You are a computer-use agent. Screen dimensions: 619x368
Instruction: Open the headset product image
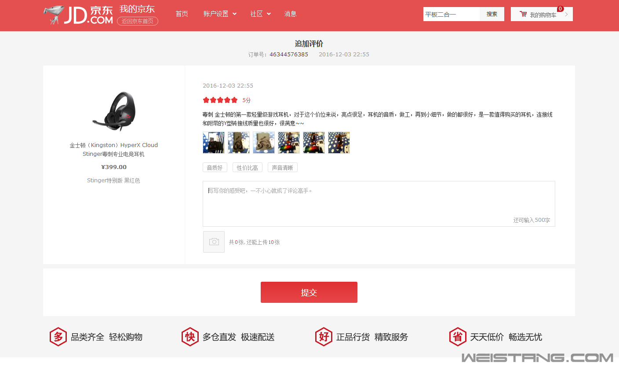coord(114,111)
